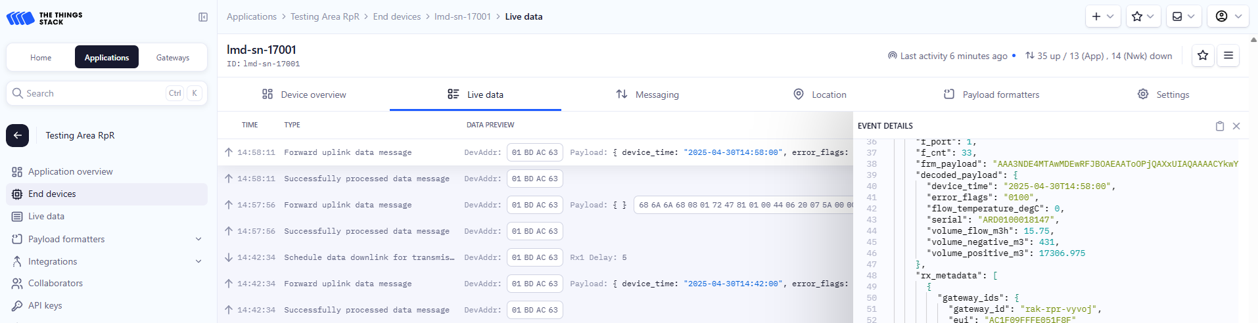The image size is (1258, 323).
Task: Click the back arrow beside Testing Area RpR
Action: pos(18,135)
